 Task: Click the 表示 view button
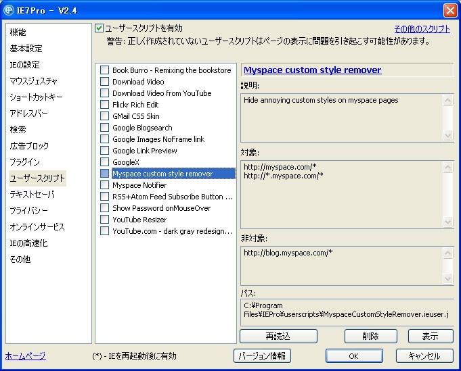(x=431, y=336)
